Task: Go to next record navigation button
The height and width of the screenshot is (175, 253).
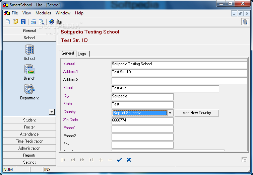Action: click(x=82, y=160)
